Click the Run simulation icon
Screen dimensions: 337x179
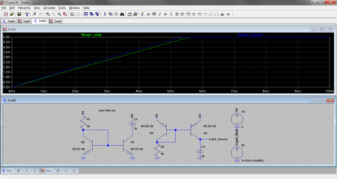[x=34, y=14]
